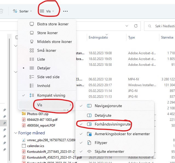Change layout to Liste
The height and width of the screenshot is (163, 175).
(41, 59)
